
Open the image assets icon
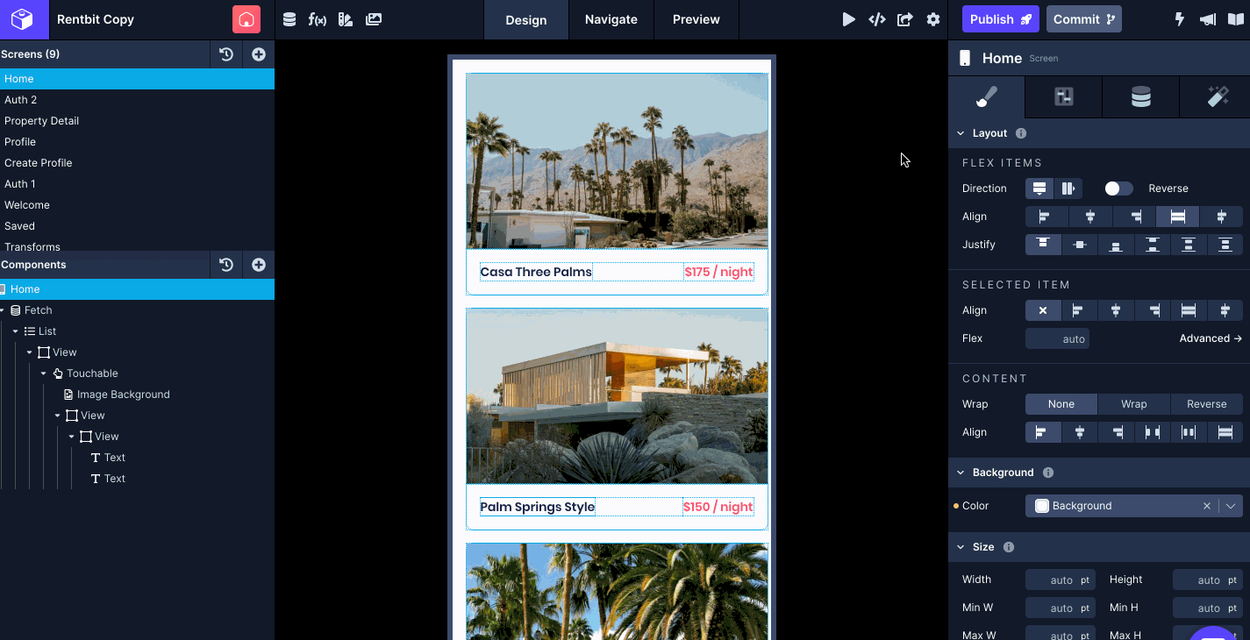point(374,19)
